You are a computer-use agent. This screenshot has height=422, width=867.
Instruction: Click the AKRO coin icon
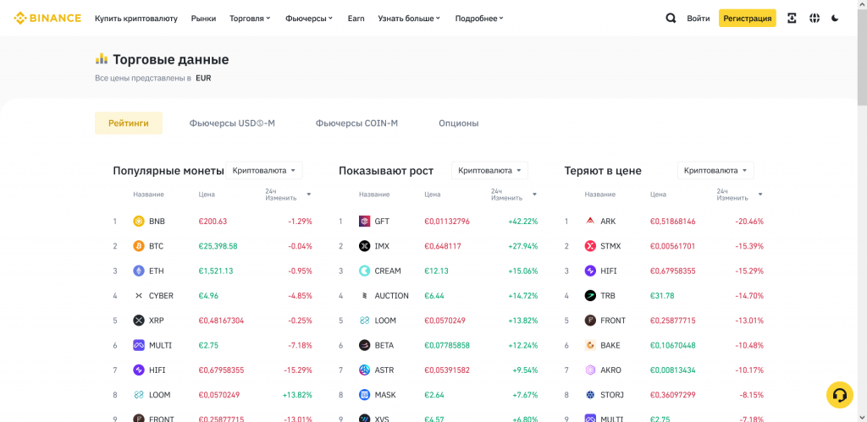point(590,370)
